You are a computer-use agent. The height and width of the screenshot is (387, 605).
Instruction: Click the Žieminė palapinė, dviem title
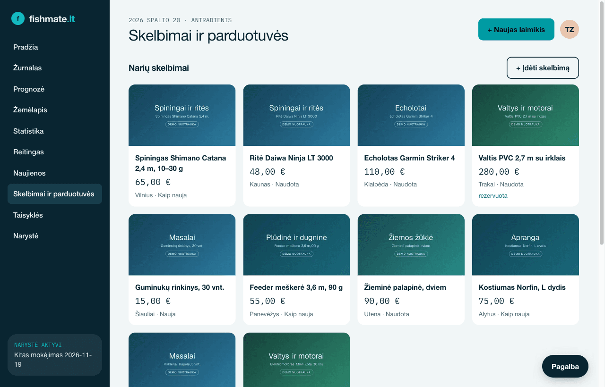pyautogui.click(x=405, y=287)
